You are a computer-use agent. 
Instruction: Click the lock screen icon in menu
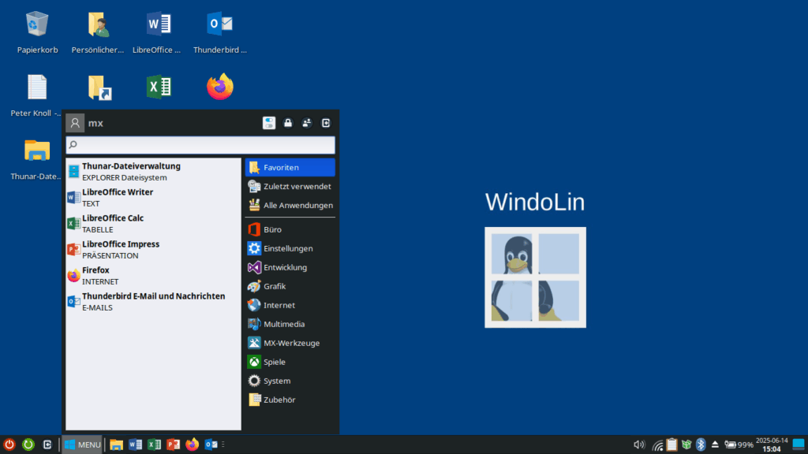click(288, 123)
